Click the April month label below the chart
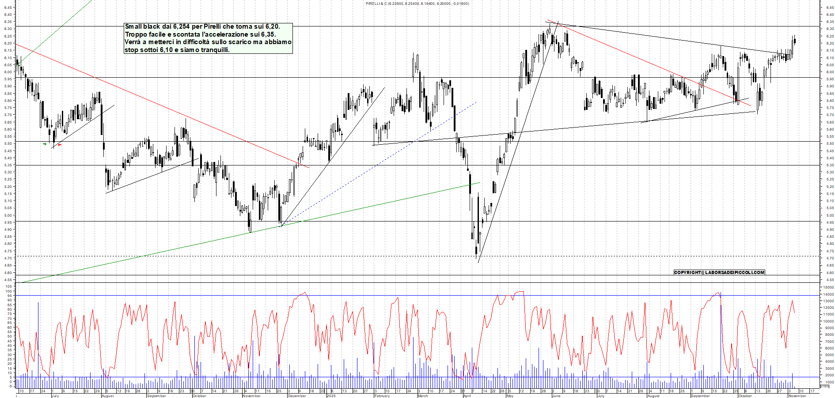Screen dimensions: 835x398 tap(468, 396)
